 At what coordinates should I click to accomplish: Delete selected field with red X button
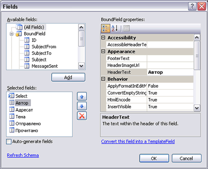(x=82, y=116)
